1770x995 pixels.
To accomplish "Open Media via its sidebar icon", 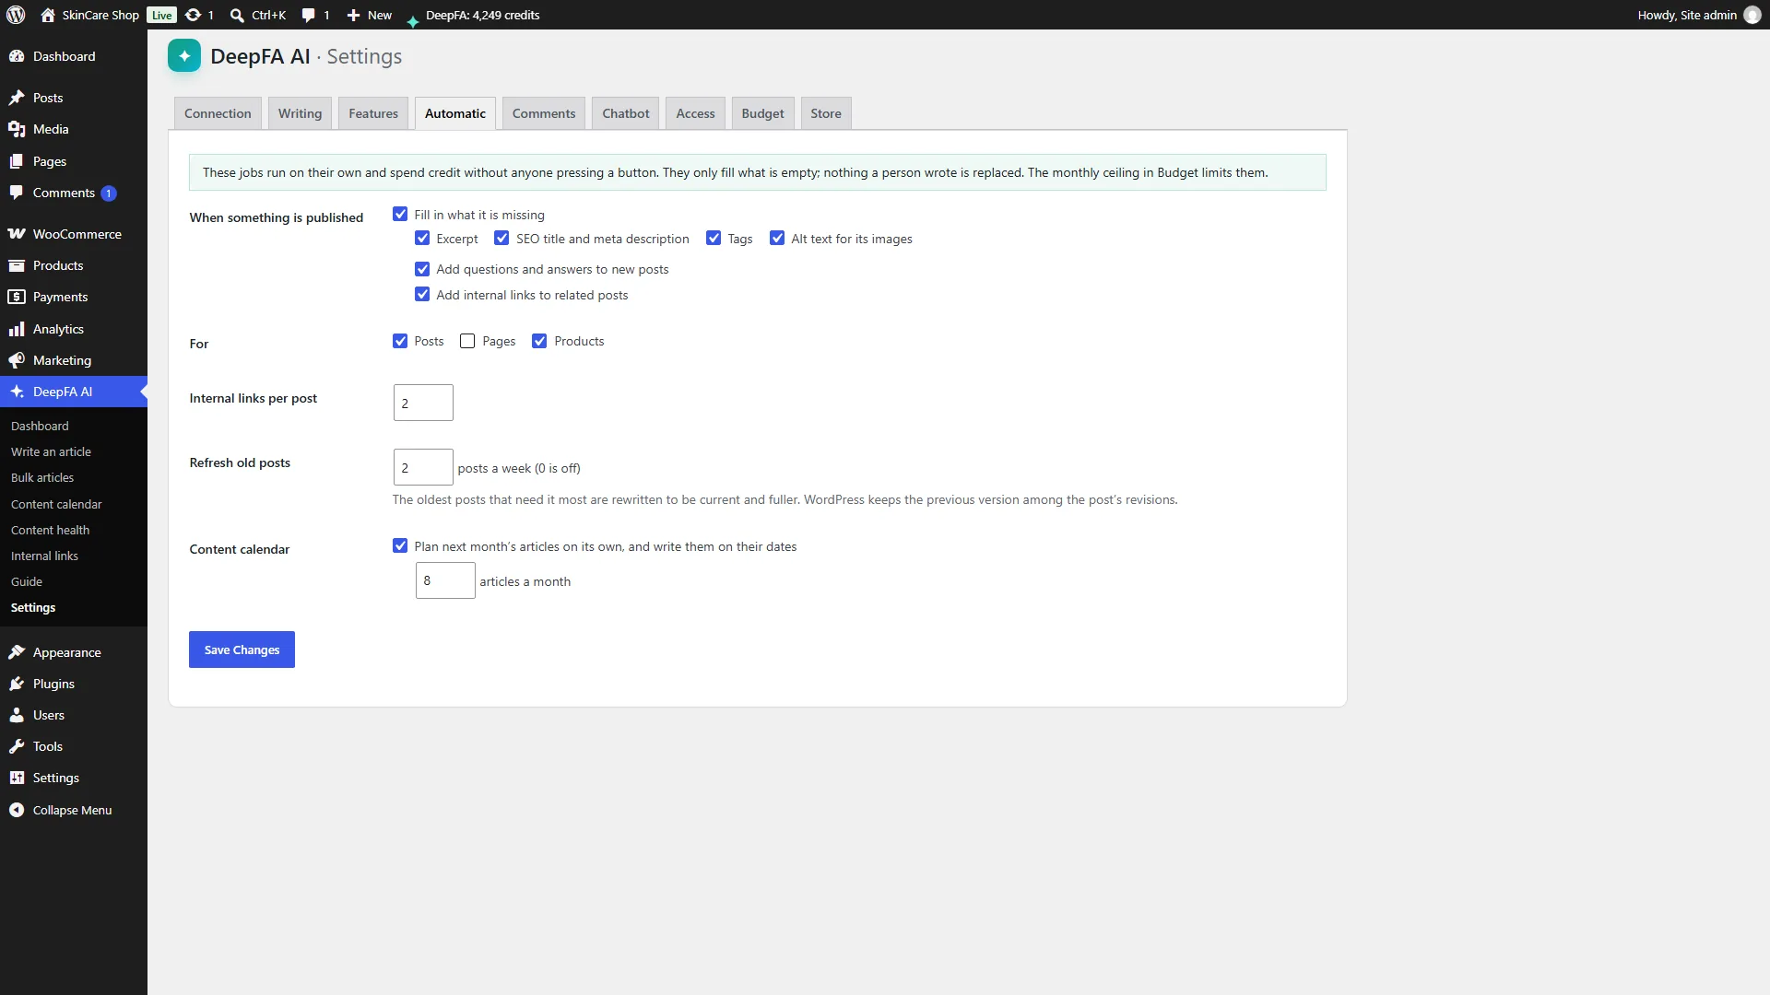I will 17,129.
